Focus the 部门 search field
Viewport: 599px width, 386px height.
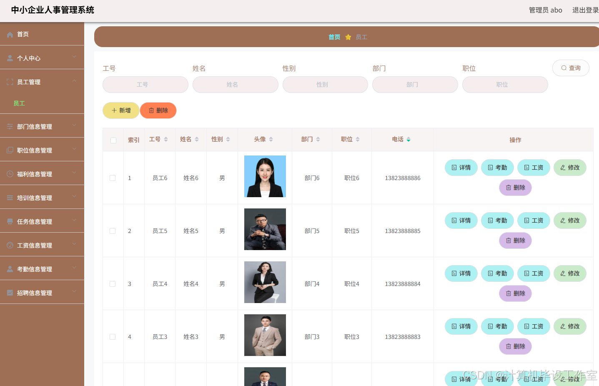click(x=415, y=85)
